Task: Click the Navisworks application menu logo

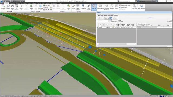Action: tap(2, 2)
